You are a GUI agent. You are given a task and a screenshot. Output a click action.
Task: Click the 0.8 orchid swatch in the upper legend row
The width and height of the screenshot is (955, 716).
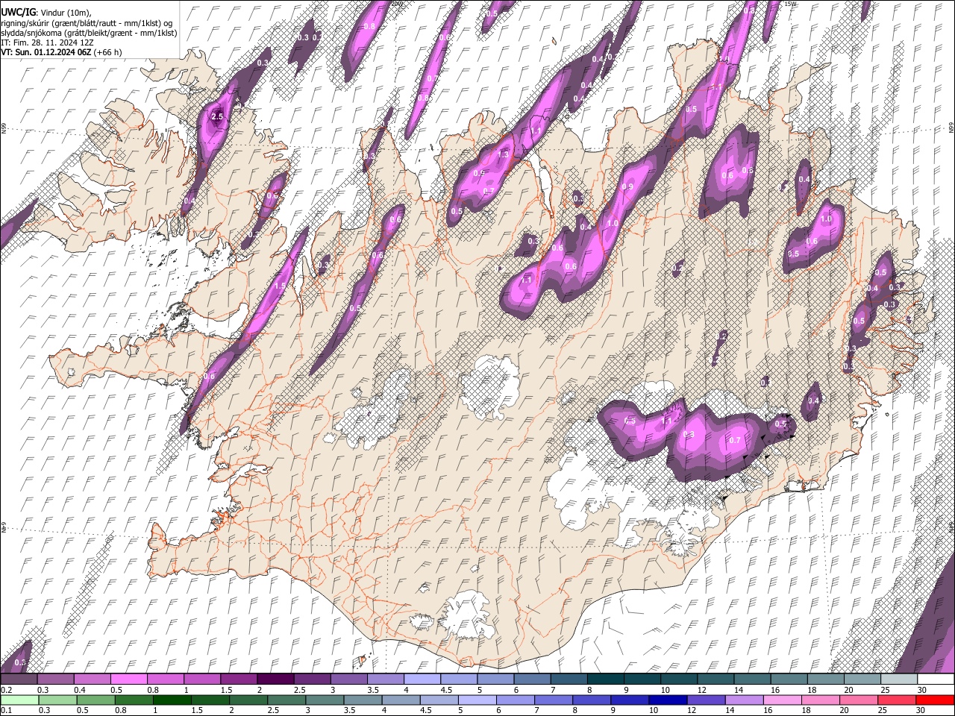pyautogui.click(x=166, y=679)
